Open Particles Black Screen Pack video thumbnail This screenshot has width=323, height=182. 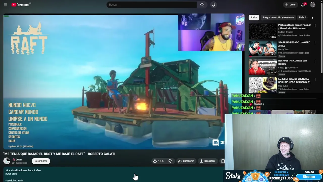(263, 31)
